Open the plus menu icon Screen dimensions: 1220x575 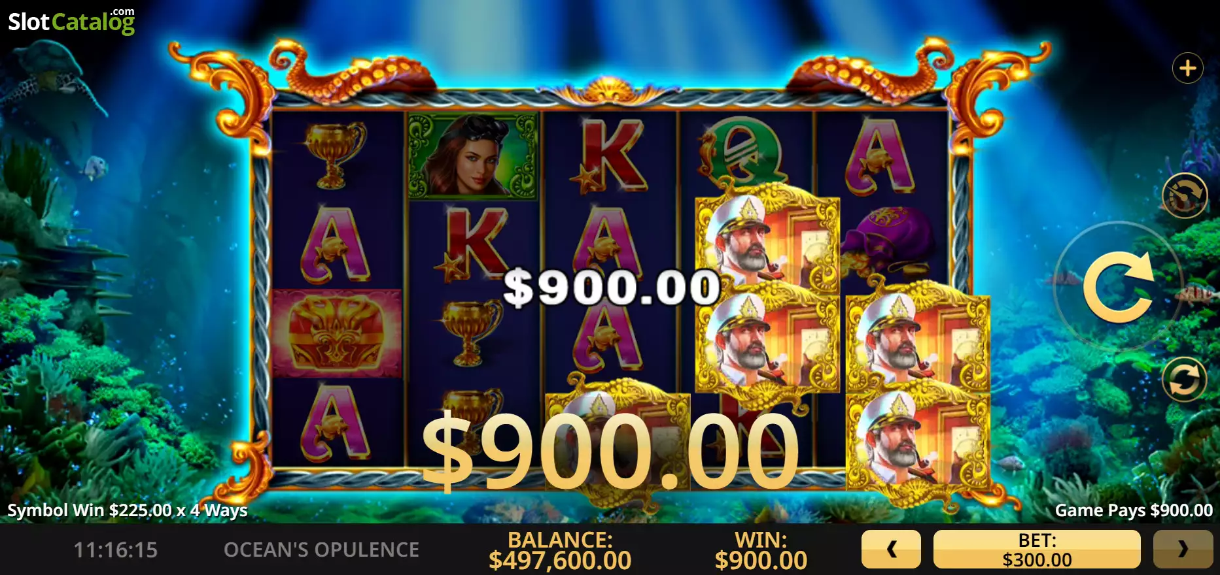click(1188, 68)
